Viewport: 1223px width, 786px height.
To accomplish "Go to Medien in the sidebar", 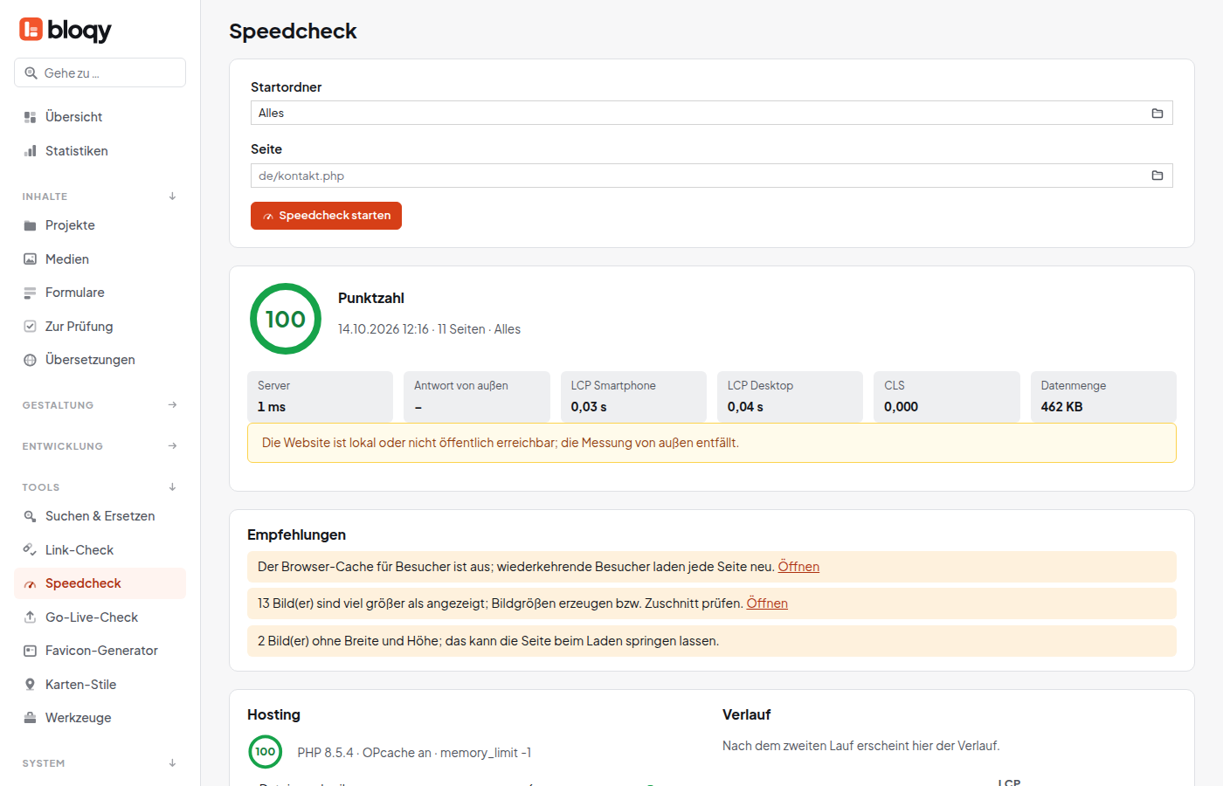I will 100,259.
